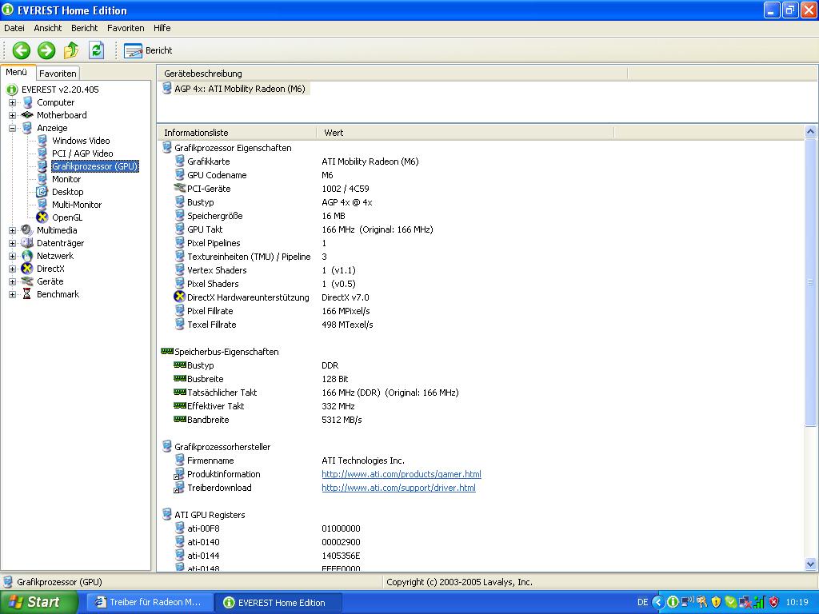The height and width of the screenshot is (614, 819).
Task: Click the Motherboard icon in the tree
Action: [27, 115]
